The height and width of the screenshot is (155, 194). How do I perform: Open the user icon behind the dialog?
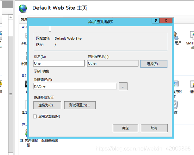click(176, 35)
